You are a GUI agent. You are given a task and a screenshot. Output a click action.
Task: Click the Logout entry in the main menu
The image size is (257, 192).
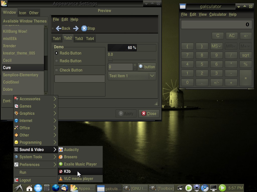click(36, 180)
